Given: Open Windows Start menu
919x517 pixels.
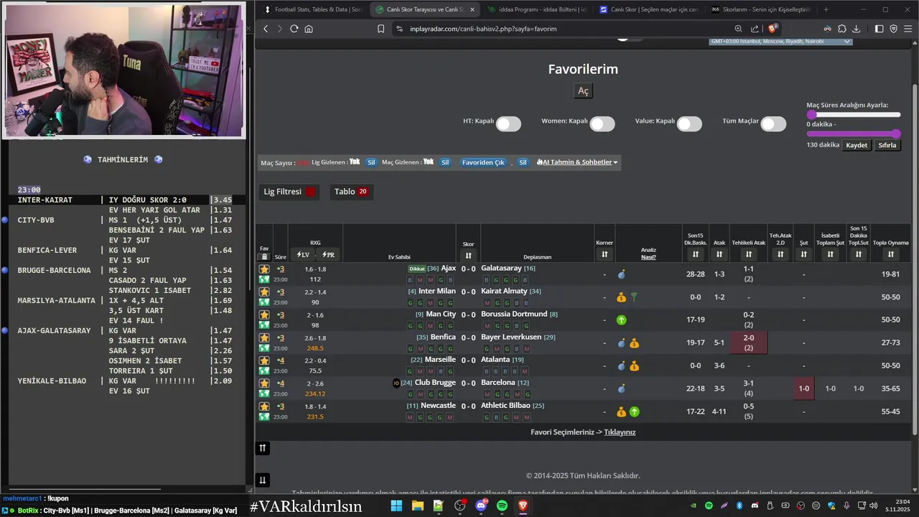Looking at the screenshot, I should click(x=396, y=506).
